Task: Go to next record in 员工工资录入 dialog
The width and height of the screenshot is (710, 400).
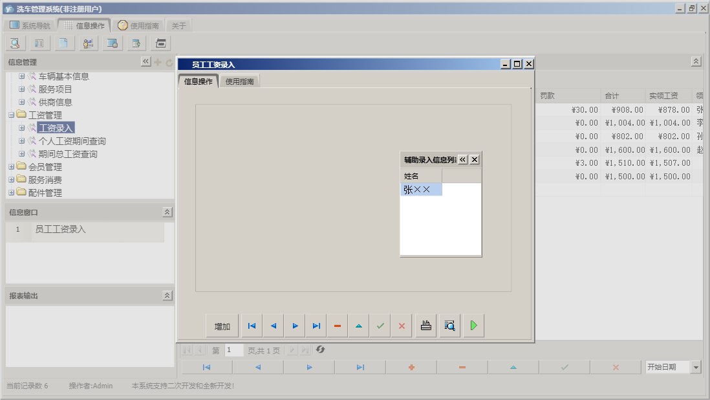Action: (x=295, y=326)
